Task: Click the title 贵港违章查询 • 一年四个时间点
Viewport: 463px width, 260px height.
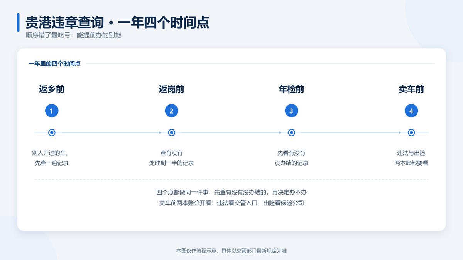Action: [x=117, y=22]
